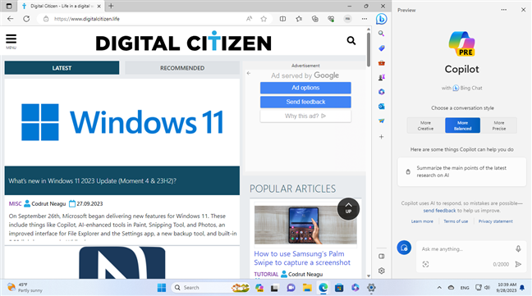Start new topic in Copilot

pos(404,248)
